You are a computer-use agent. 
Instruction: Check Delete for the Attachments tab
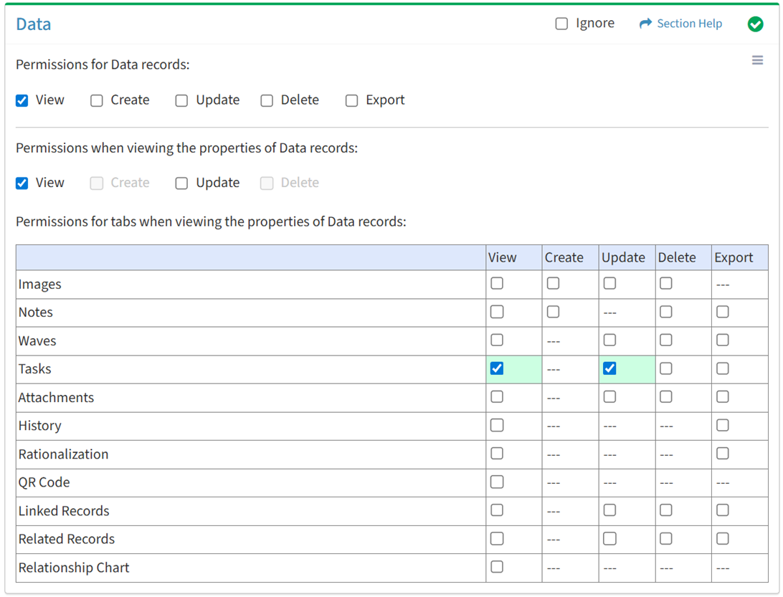pyautogui.click(x=666, y=397)
